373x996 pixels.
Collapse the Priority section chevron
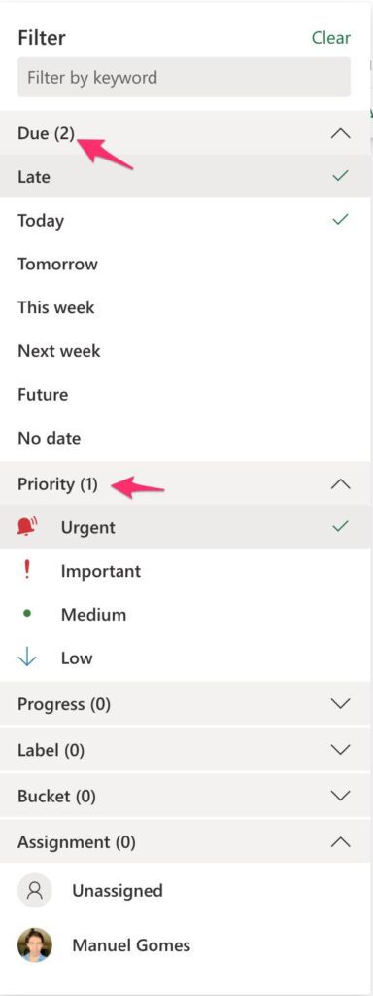coord(341,484)
